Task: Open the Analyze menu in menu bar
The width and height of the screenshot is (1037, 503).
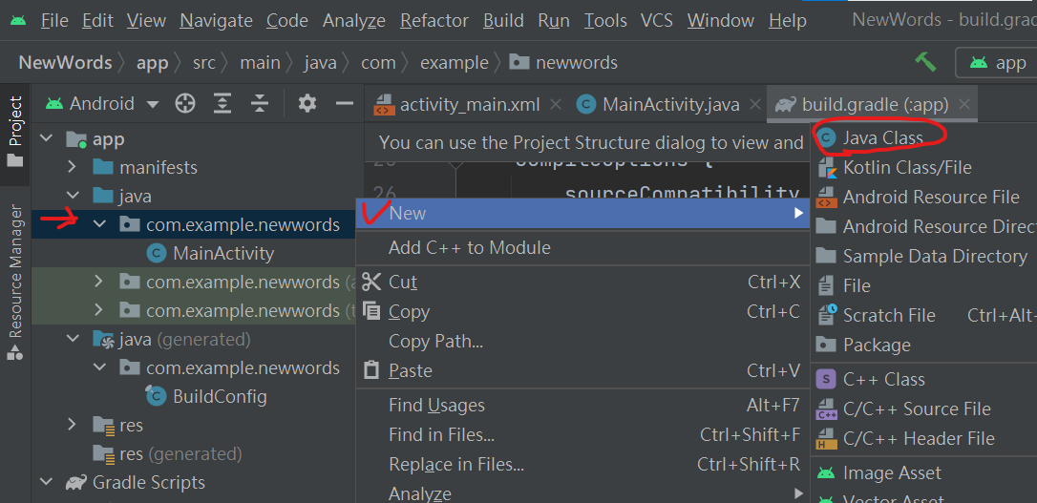Action: click(x=354, y=20)
